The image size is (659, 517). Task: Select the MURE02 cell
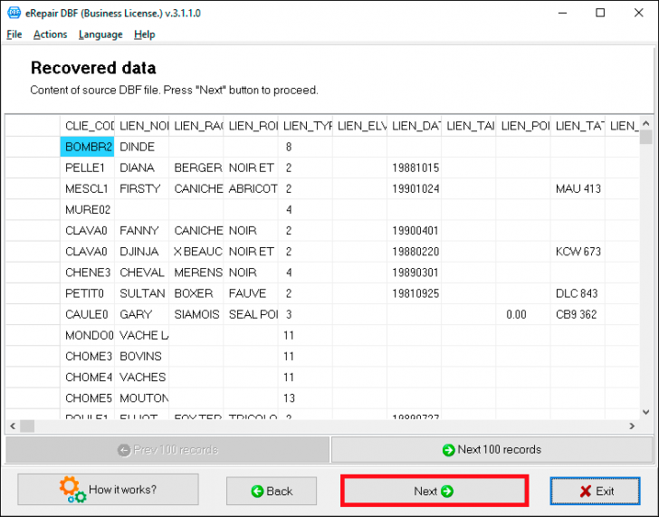click(x=87, y=210)
